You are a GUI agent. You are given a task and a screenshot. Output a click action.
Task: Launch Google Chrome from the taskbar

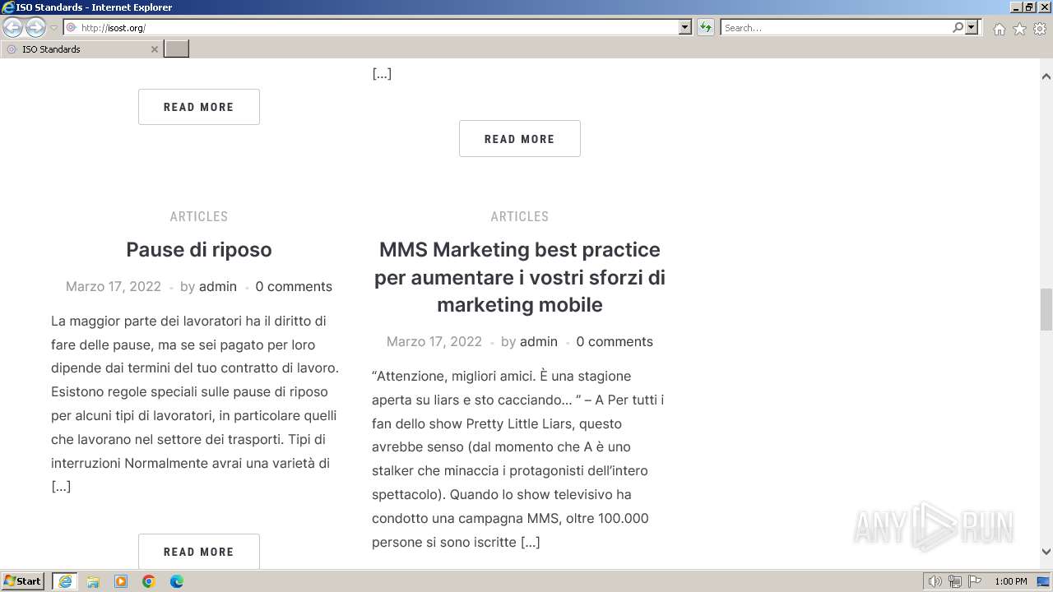(x=149, y=581)
